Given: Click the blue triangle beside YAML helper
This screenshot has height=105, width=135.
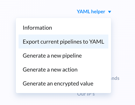Looking at the screenshot, I should (x=110, y=12).
